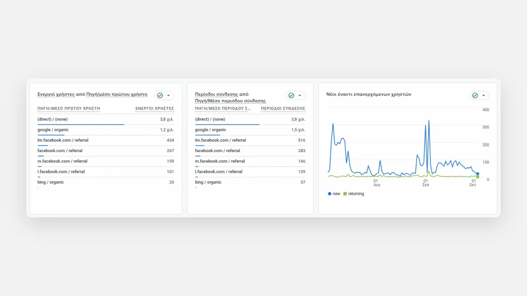Toggle the blue 'new' legend series
527x296 pixels.
(x=334, y=194)
